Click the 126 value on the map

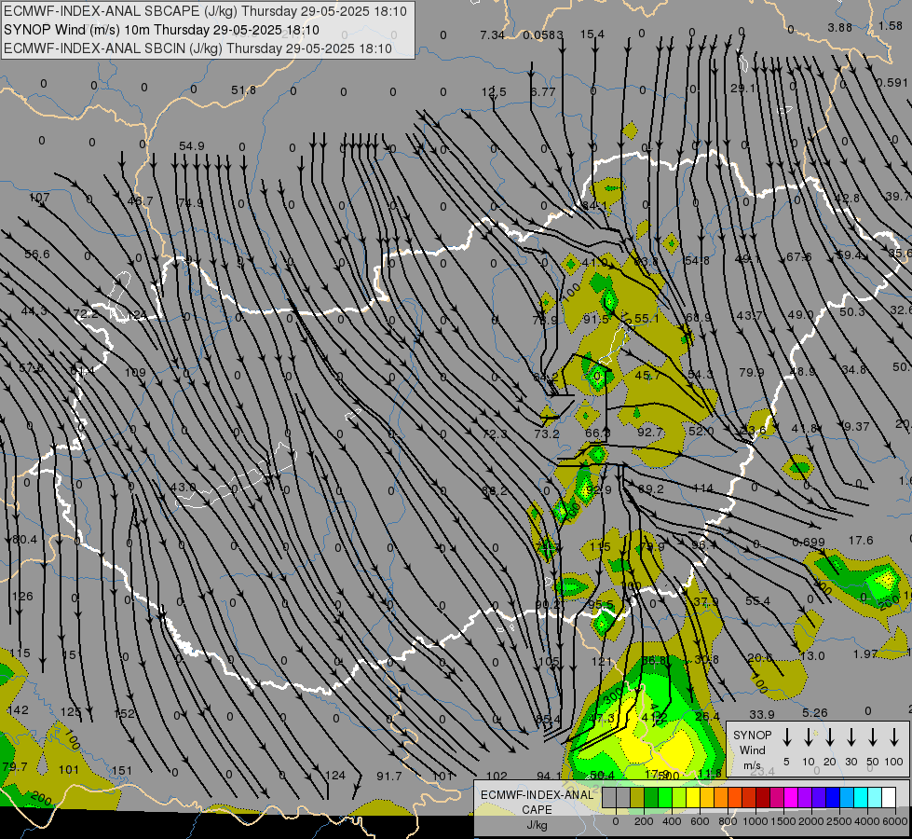point(22,597)
